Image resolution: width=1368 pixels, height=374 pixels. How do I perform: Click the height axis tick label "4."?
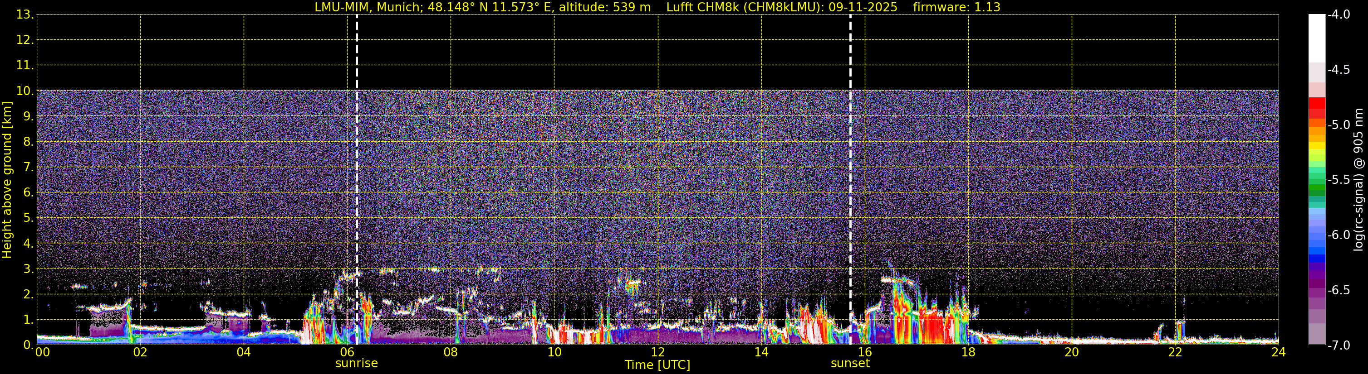tap(29, 244)
